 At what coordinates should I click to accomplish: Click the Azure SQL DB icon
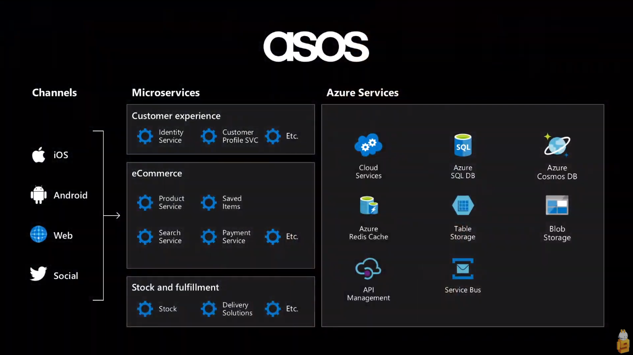pos(463,145)
